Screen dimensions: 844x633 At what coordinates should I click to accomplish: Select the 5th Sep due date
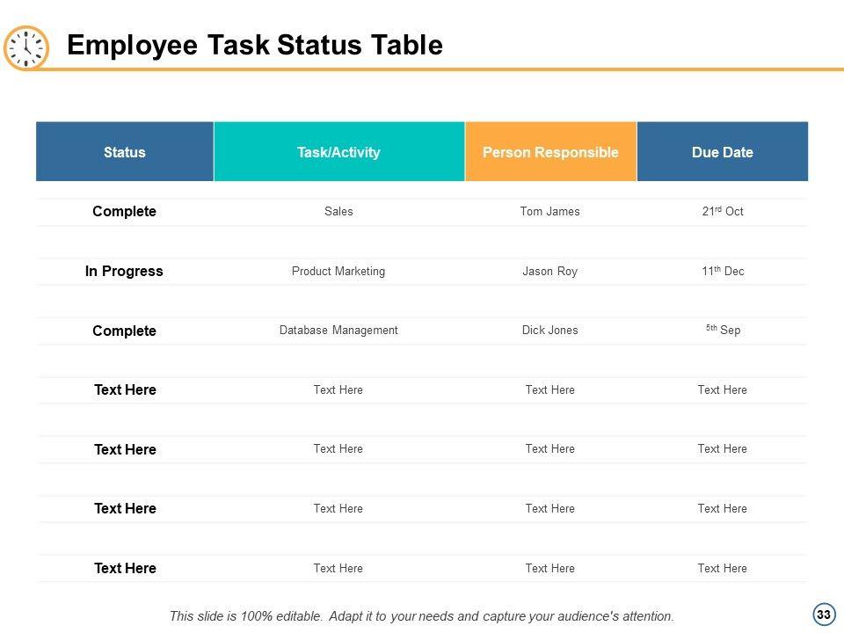tap(722, 331)
